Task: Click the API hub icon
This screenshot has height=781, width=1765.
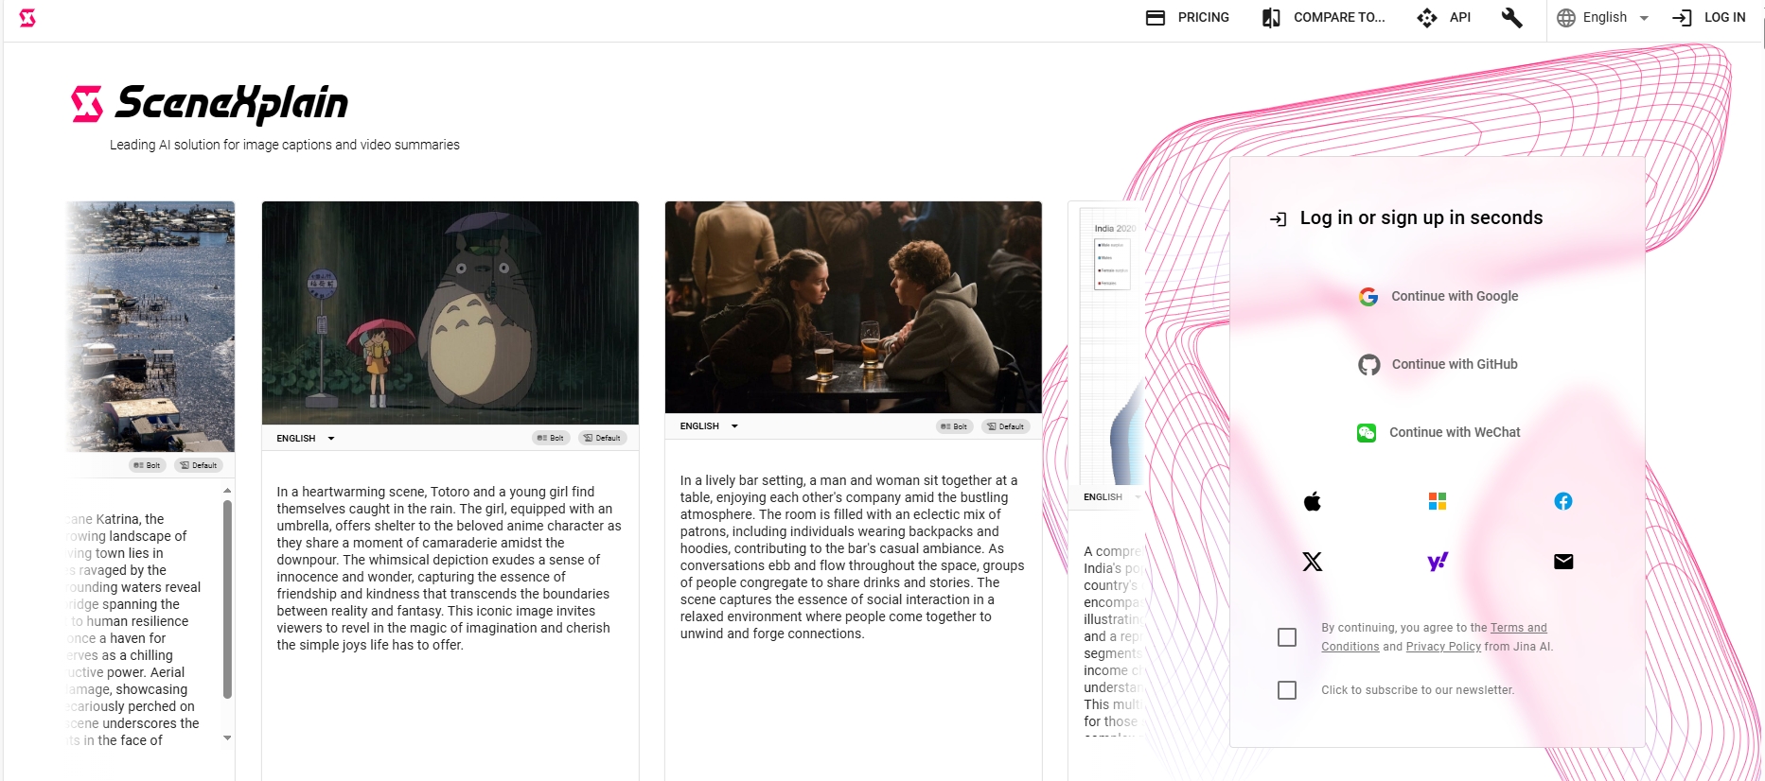Action: coord(1427,17)
